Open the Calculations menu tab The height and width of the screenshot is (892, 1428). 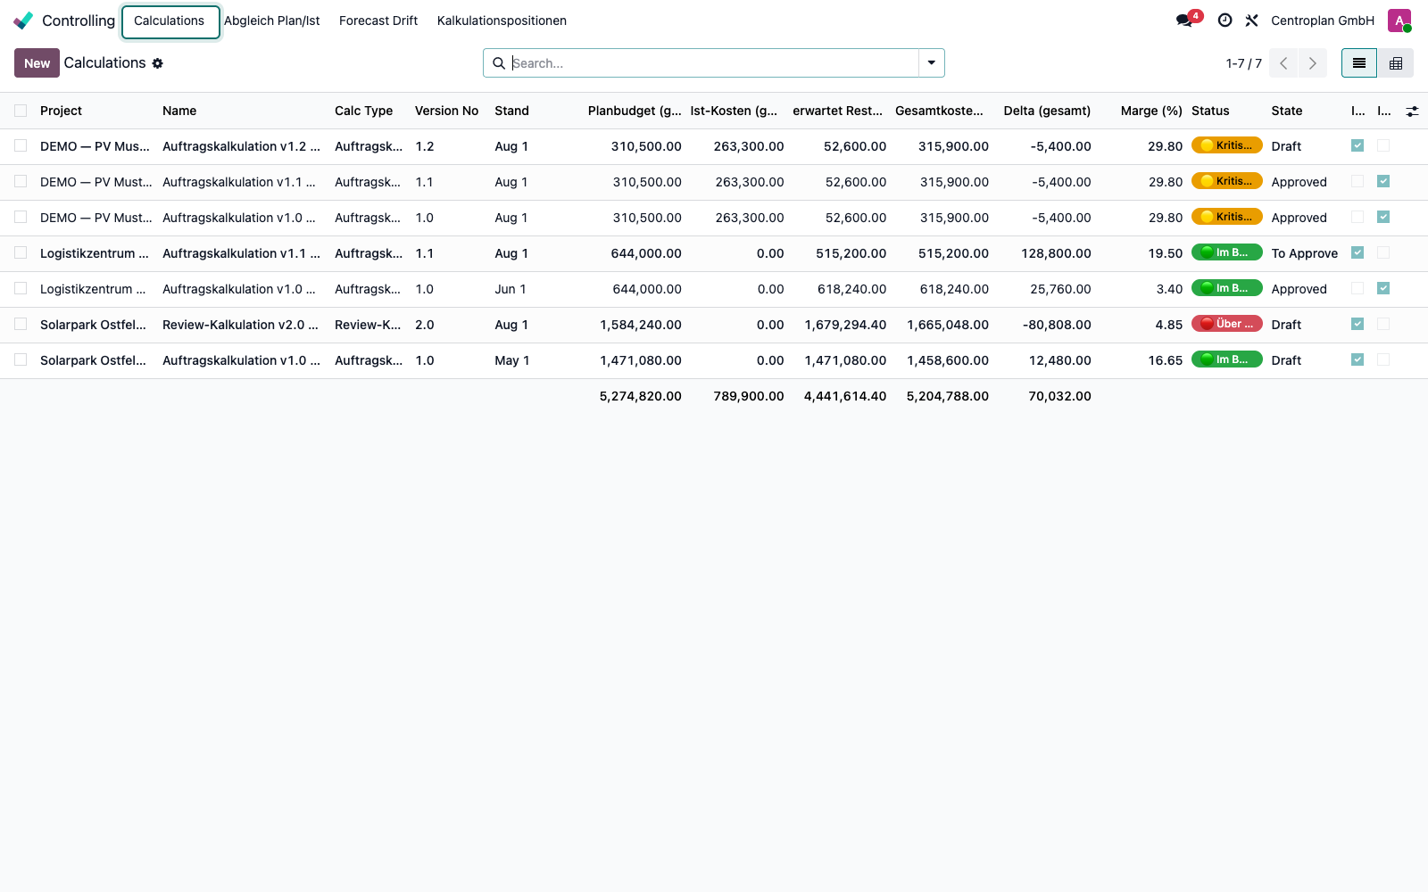[x=170, y=21]
